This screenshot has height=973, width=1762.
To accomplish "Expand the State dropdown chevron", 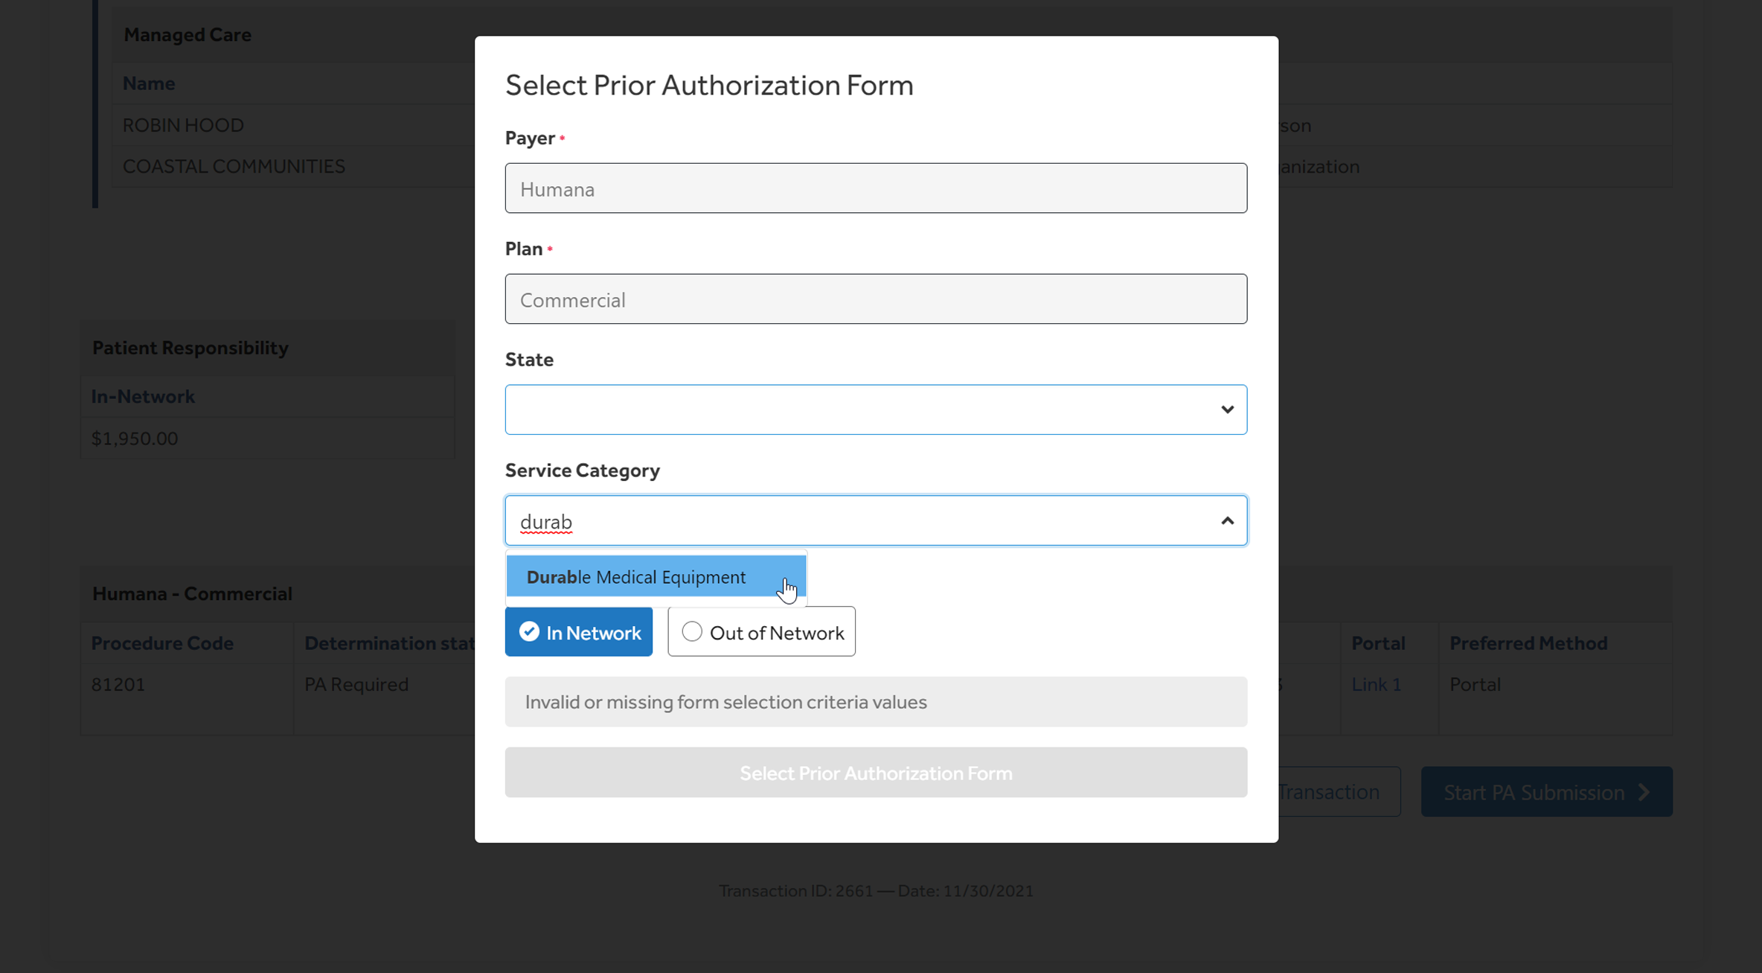I will tap(1227, 409).
